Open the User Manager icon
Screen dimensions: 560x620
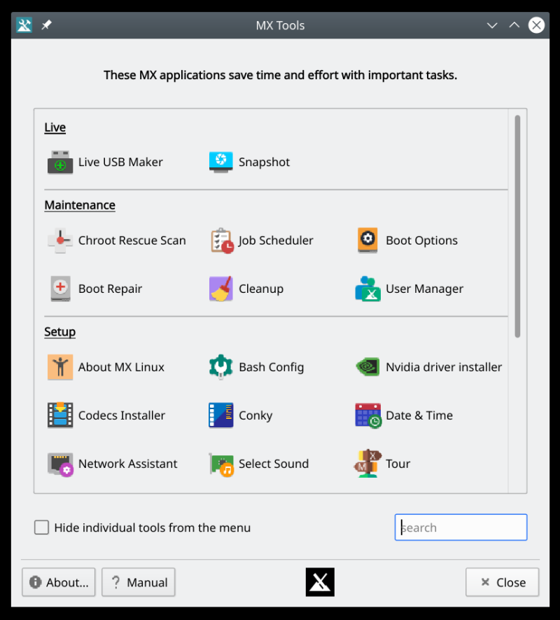(367, 289)
